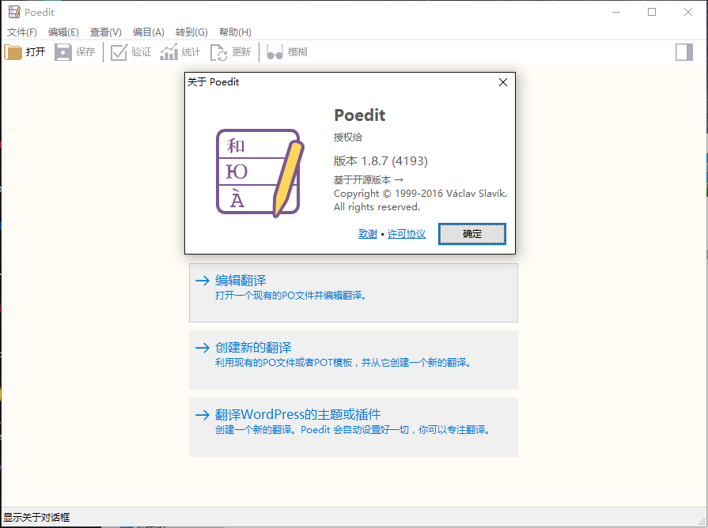Click the 确定 button in About dialog
The image size is (708, 528).
(x=471, y=234)
